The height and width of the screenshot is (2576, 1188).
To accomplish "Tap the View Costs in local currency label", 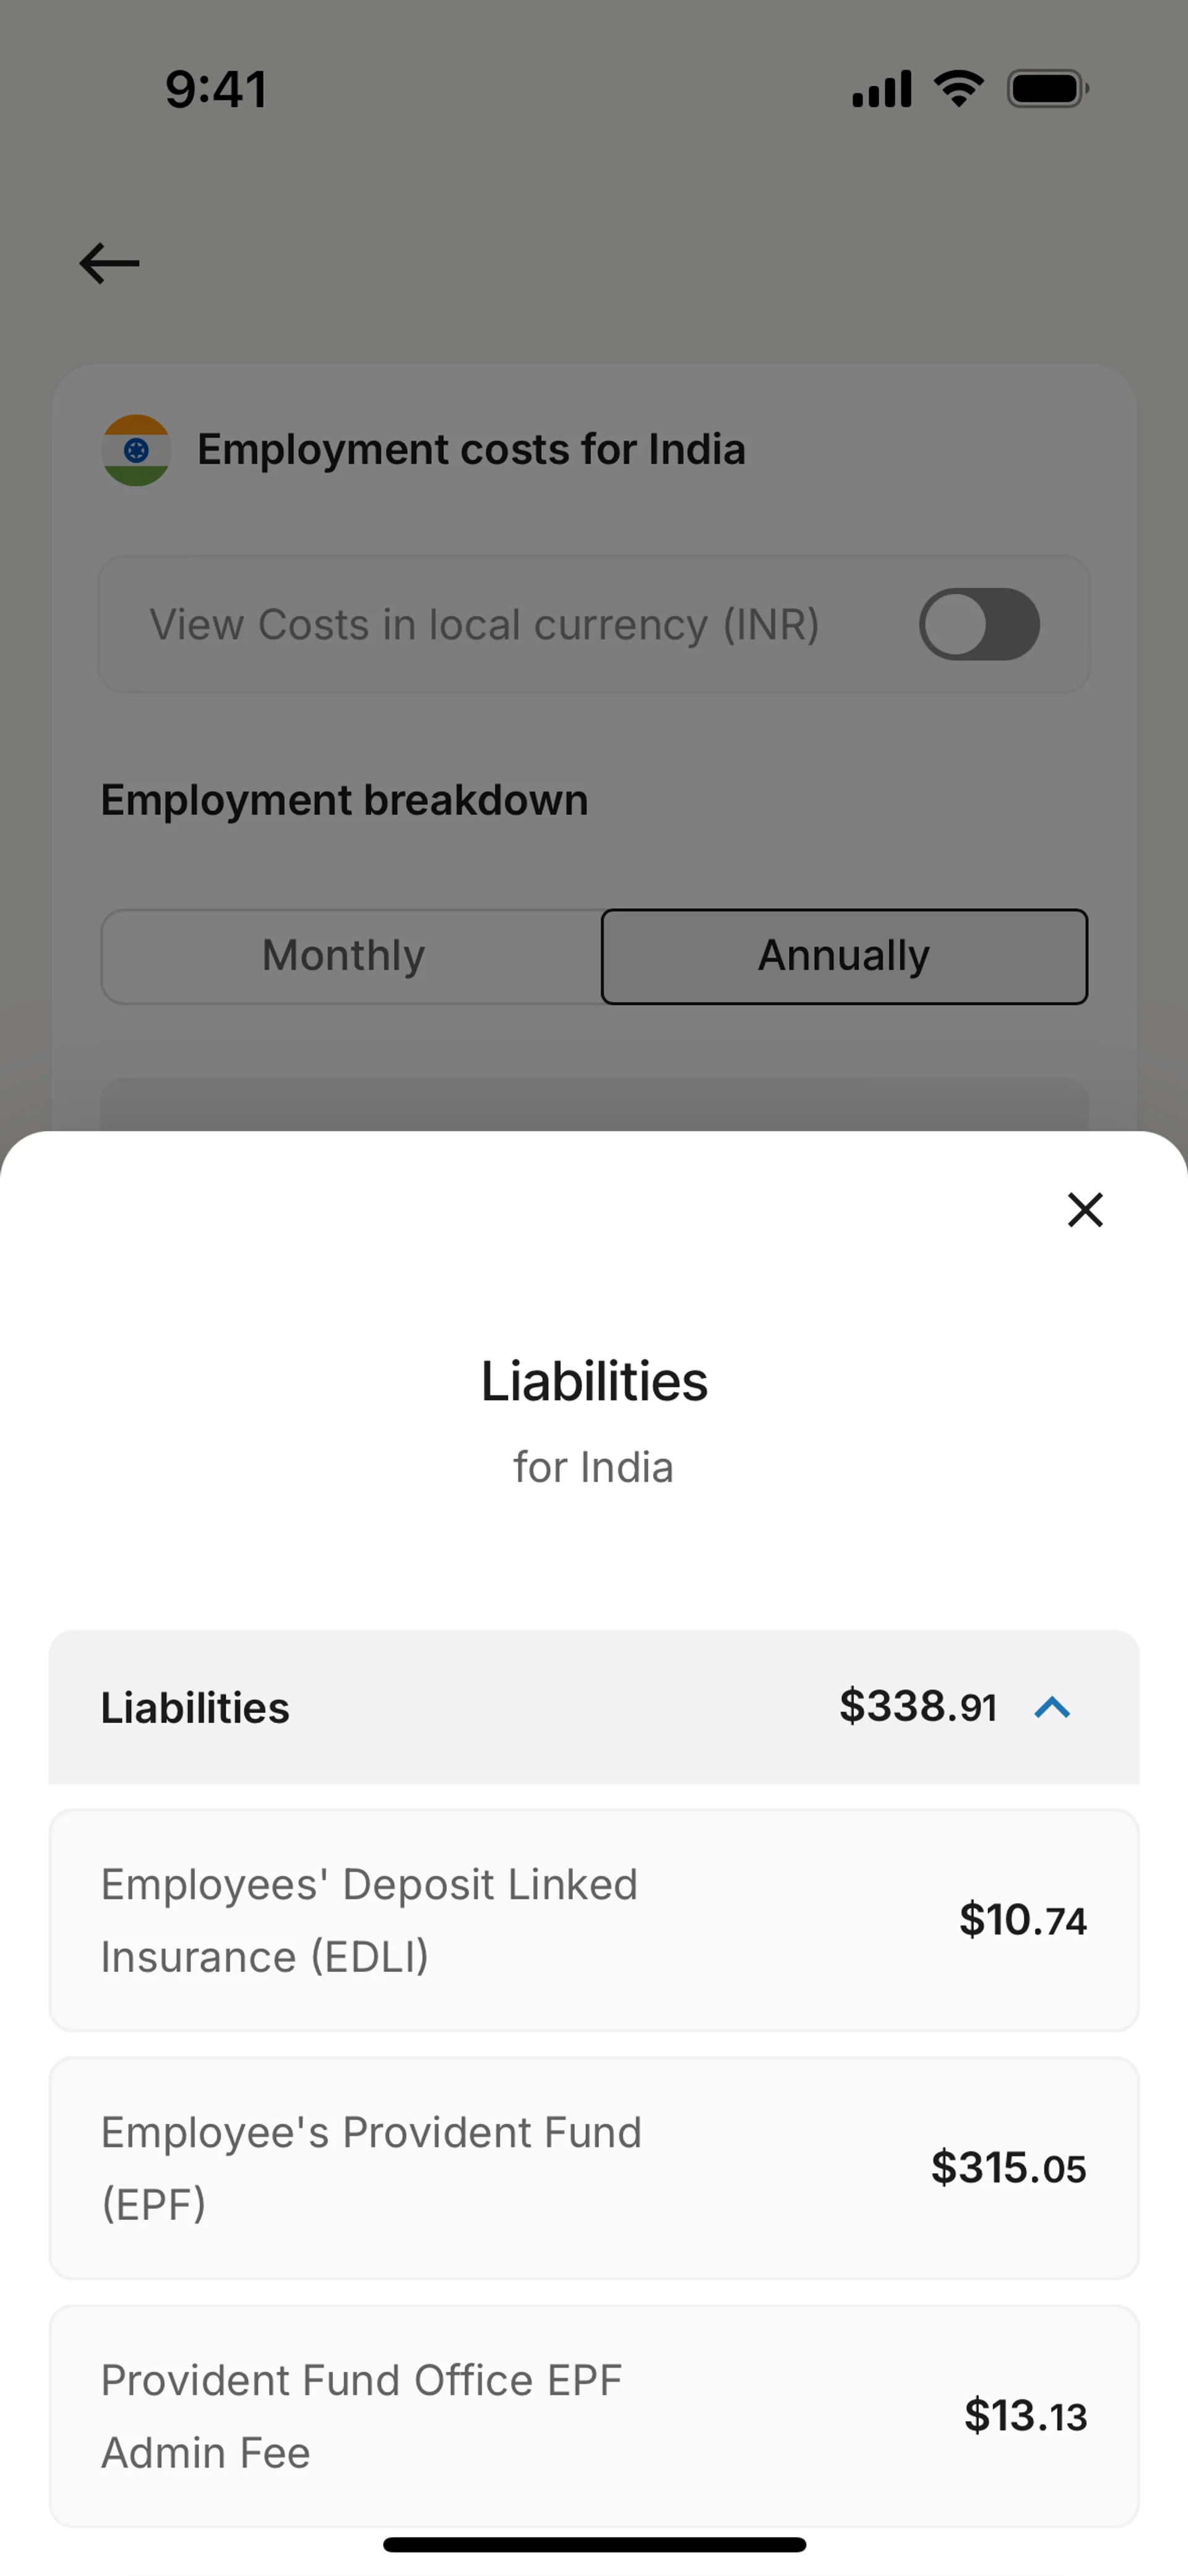I will point(484,625).
